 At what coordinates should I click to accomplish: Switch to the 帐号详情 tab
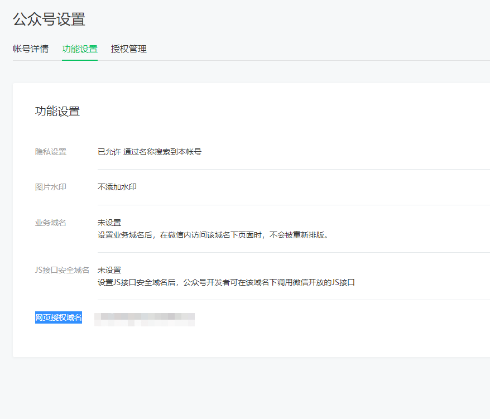[31, 49]
